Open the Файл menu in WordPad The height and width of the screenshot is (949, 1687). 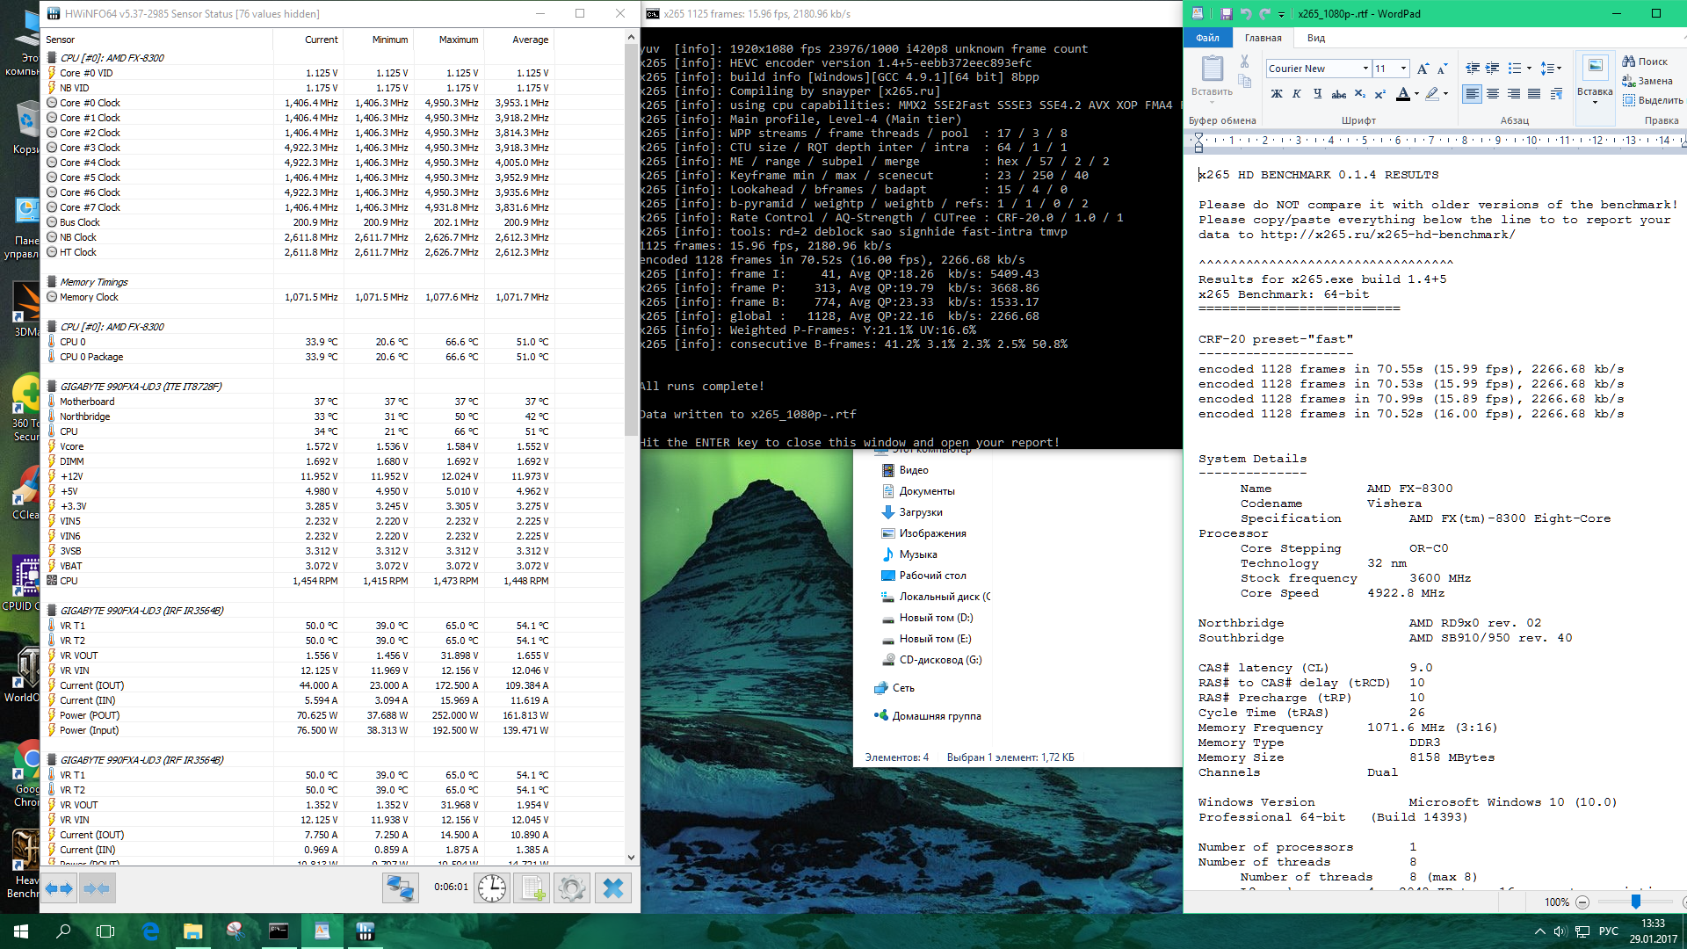pyautogui.click(x=1207, y=38)
